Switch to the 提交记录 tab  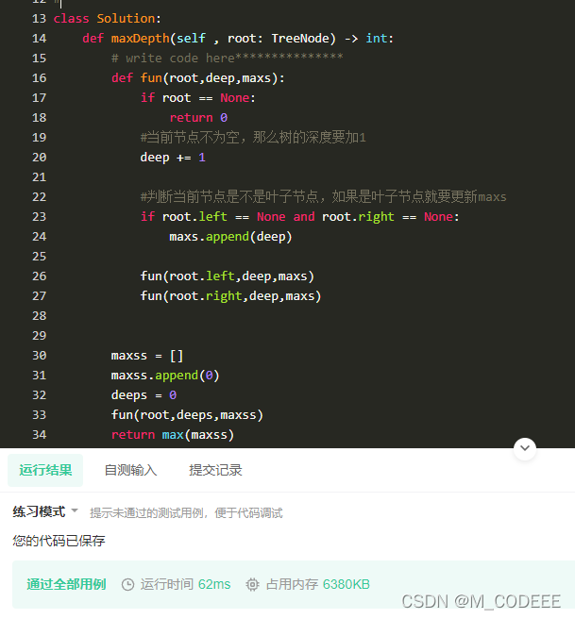(x=215, y=470)
